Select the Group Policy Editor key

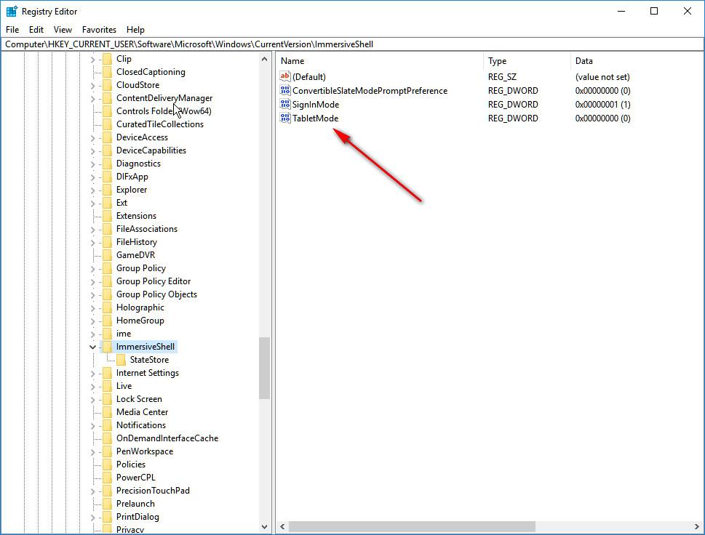click(154, 281)
